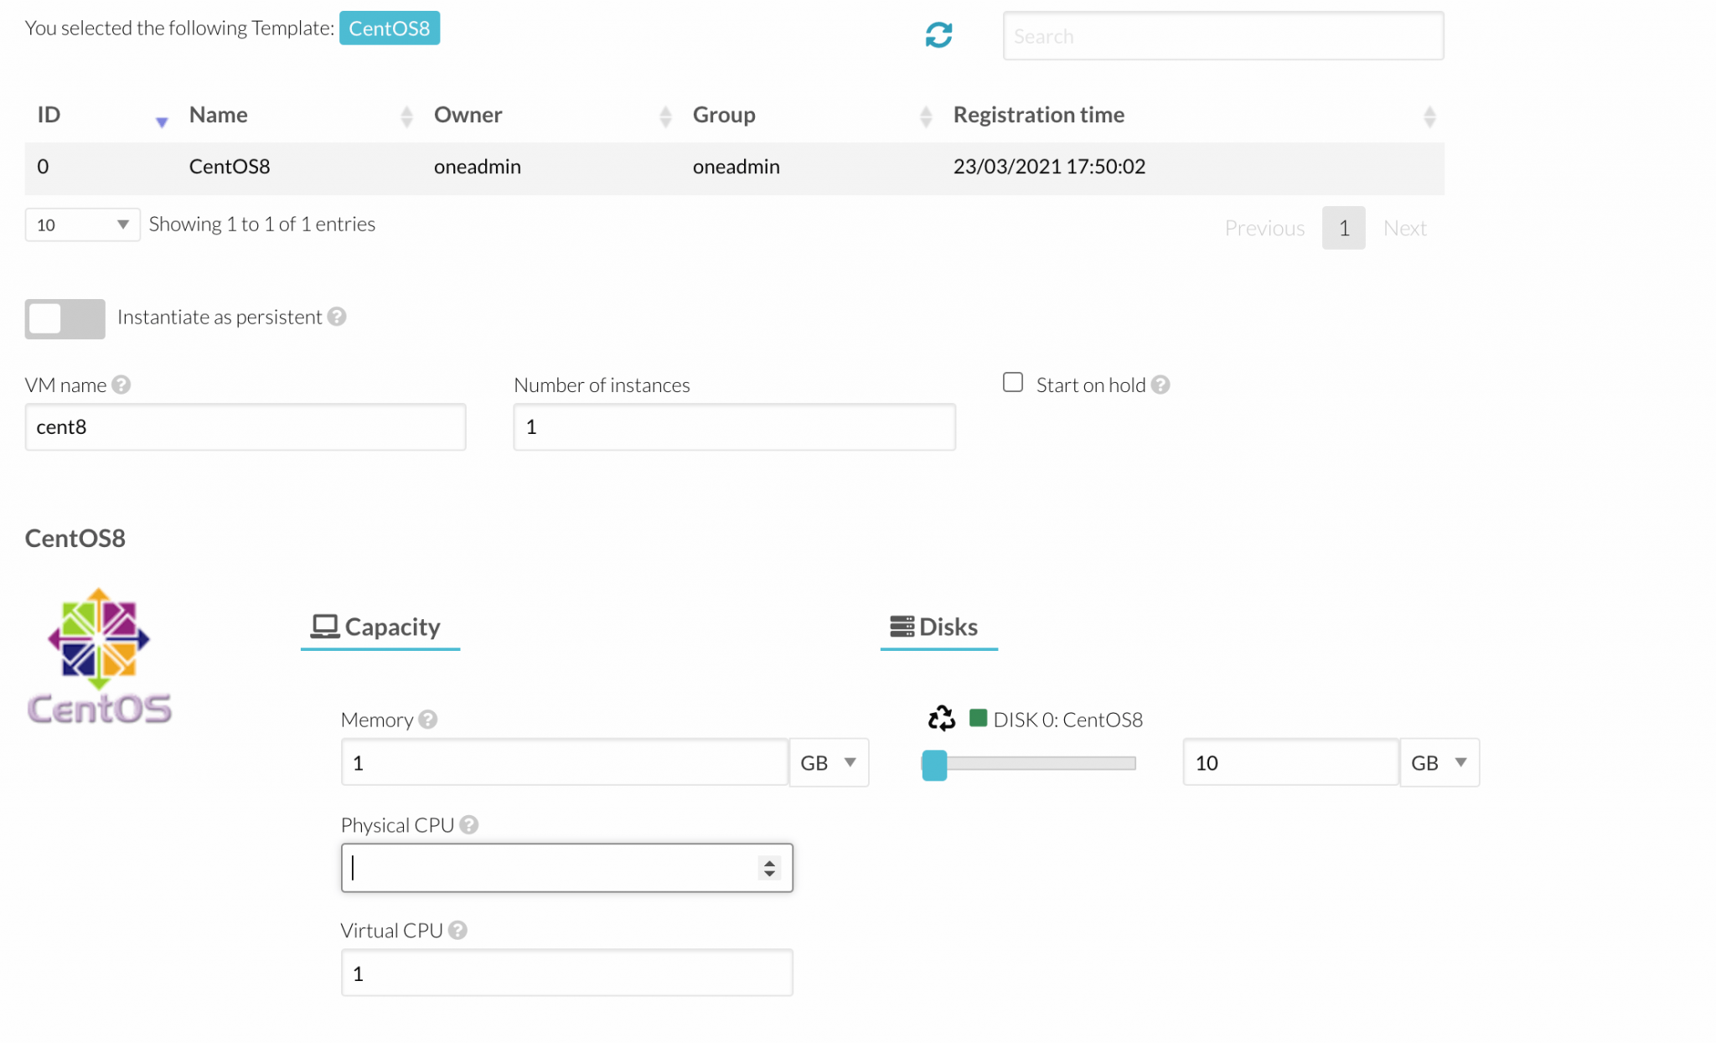The width and height of the screenshot is (1716, 1043).
Task: Click the Next pagination link
Action: point(1403,227)
